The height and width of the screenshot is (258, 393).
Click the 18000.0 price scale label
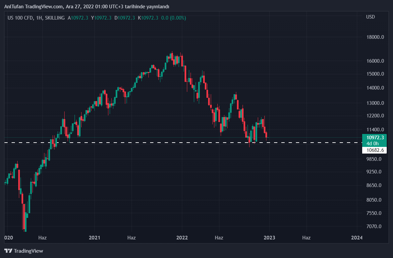tap(375, 37)
